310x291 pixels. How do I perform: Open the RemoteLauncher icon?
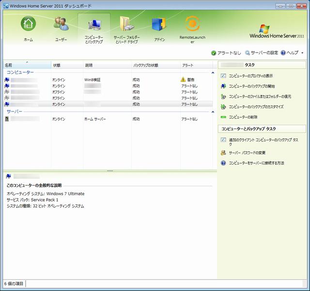(x=192, y=24)
